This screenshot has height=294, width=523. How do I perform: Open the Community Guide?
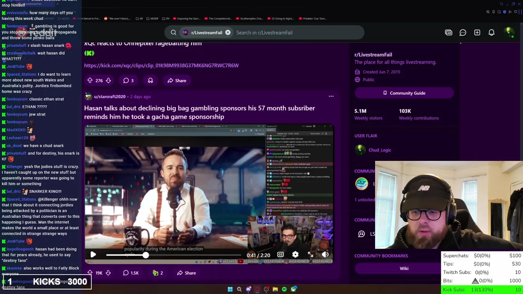click(404, 93)
